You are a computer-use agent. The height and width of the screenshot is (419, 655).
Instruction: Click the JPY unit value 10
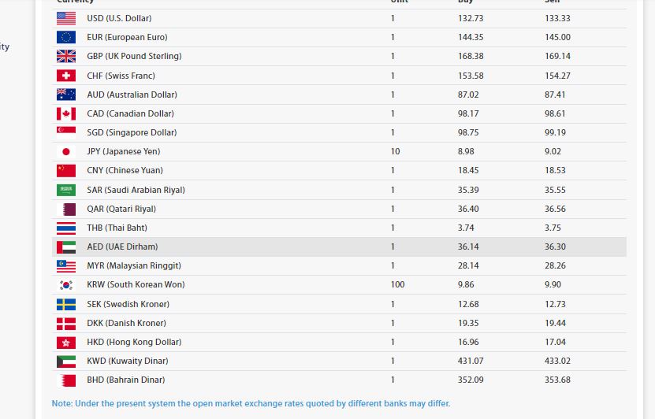pos(395,151)
